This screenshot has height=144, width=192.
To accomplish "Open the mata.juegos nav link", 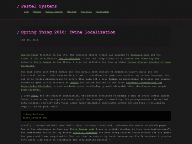I will [54, 12].
